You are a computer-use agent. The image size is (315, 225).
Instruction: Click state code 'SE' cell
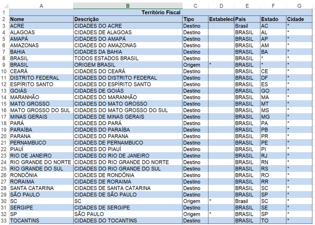(x=273, y=208)
